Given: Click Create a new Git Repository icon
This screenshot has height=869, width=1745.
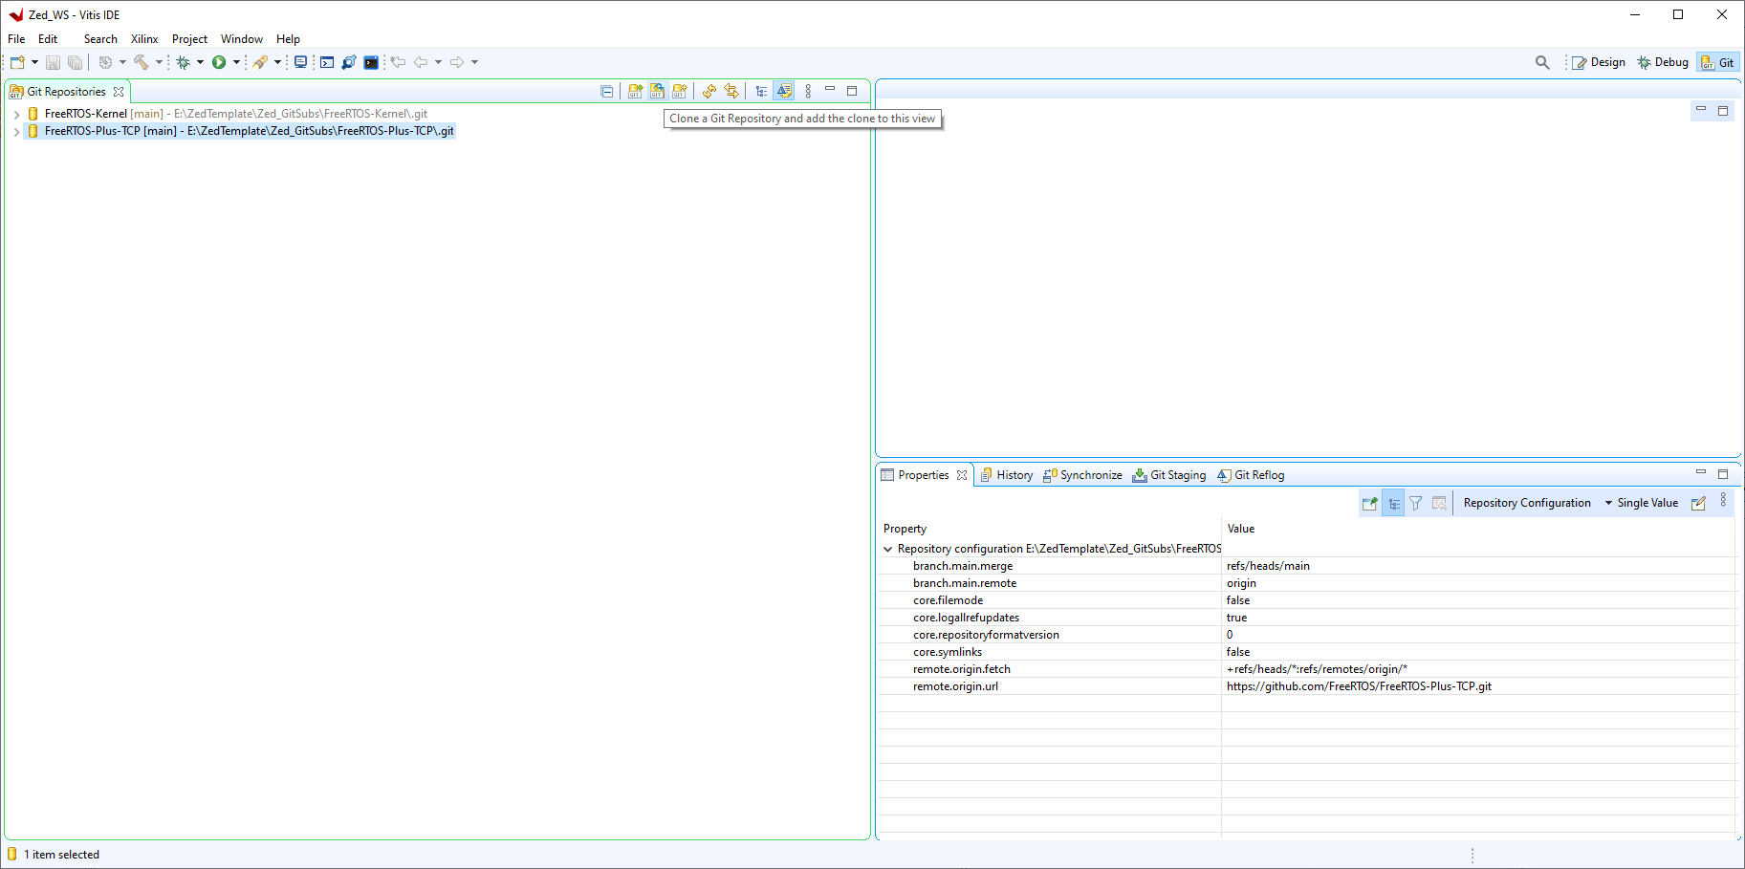Looking at the screenshot, I should [679, 91].
